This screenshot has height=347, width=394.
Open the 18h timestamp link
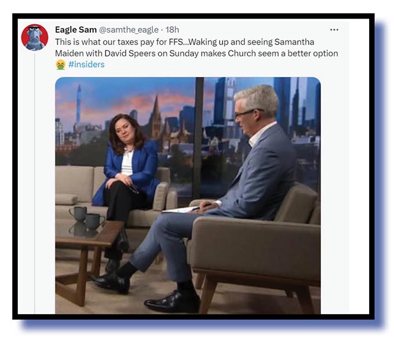[172, 29]
